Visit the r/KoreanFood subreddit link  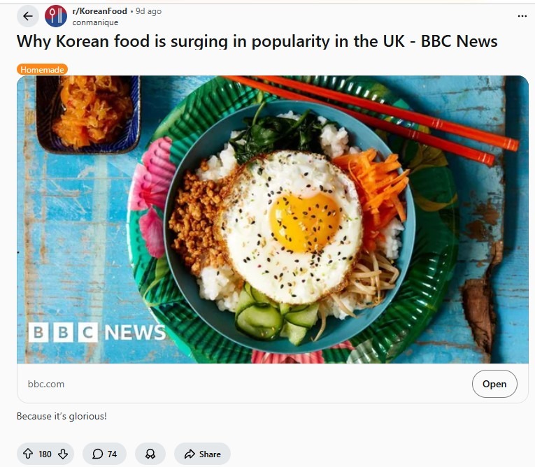[99, 11]
